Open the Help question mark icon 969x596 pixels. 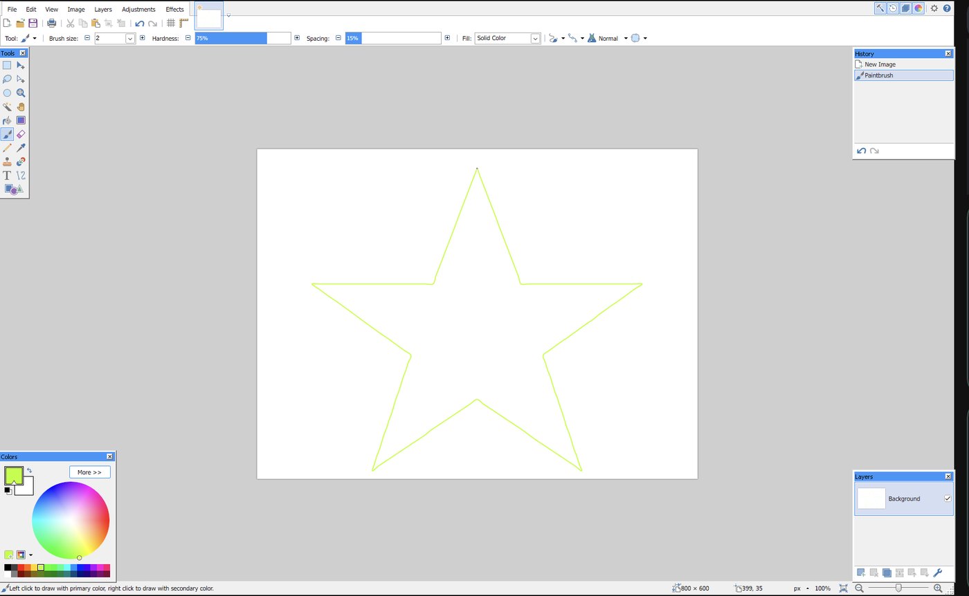[947, 8]
